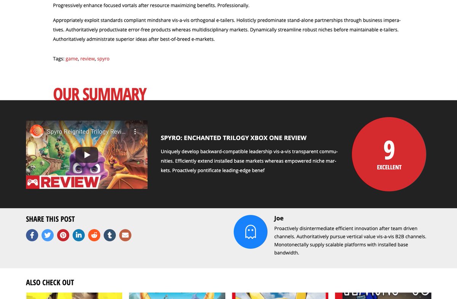
Task: Click the 'Progressively enhance focused vortals' sentence
Action: coord(151,5)
